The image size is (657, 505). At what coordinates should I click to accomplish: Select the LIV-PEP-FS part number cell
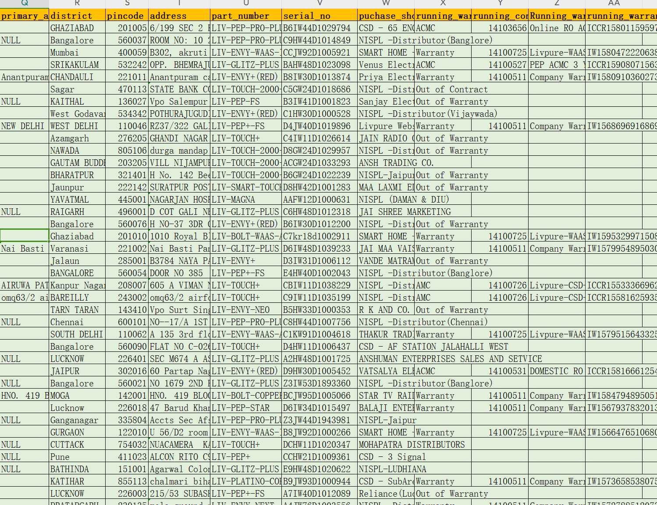(x=246, y=102)
